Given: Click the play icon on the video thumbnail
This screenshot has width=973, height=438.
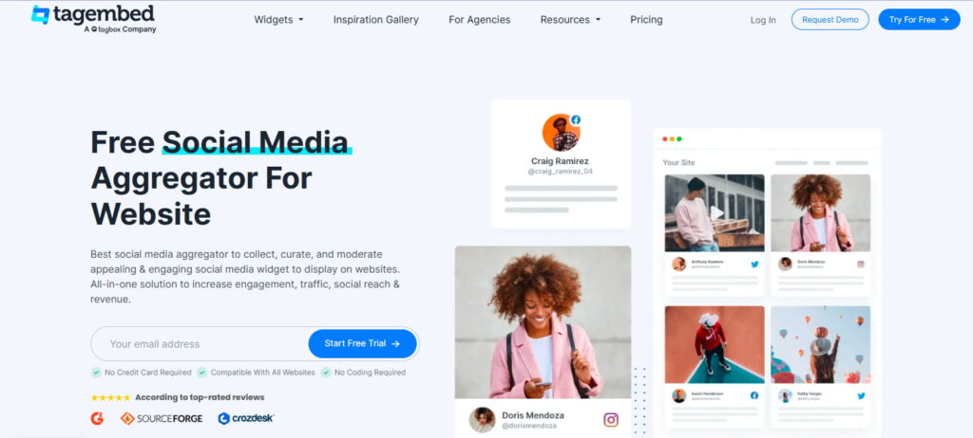Looking at the screenshot, I should (x=716, y=213).
